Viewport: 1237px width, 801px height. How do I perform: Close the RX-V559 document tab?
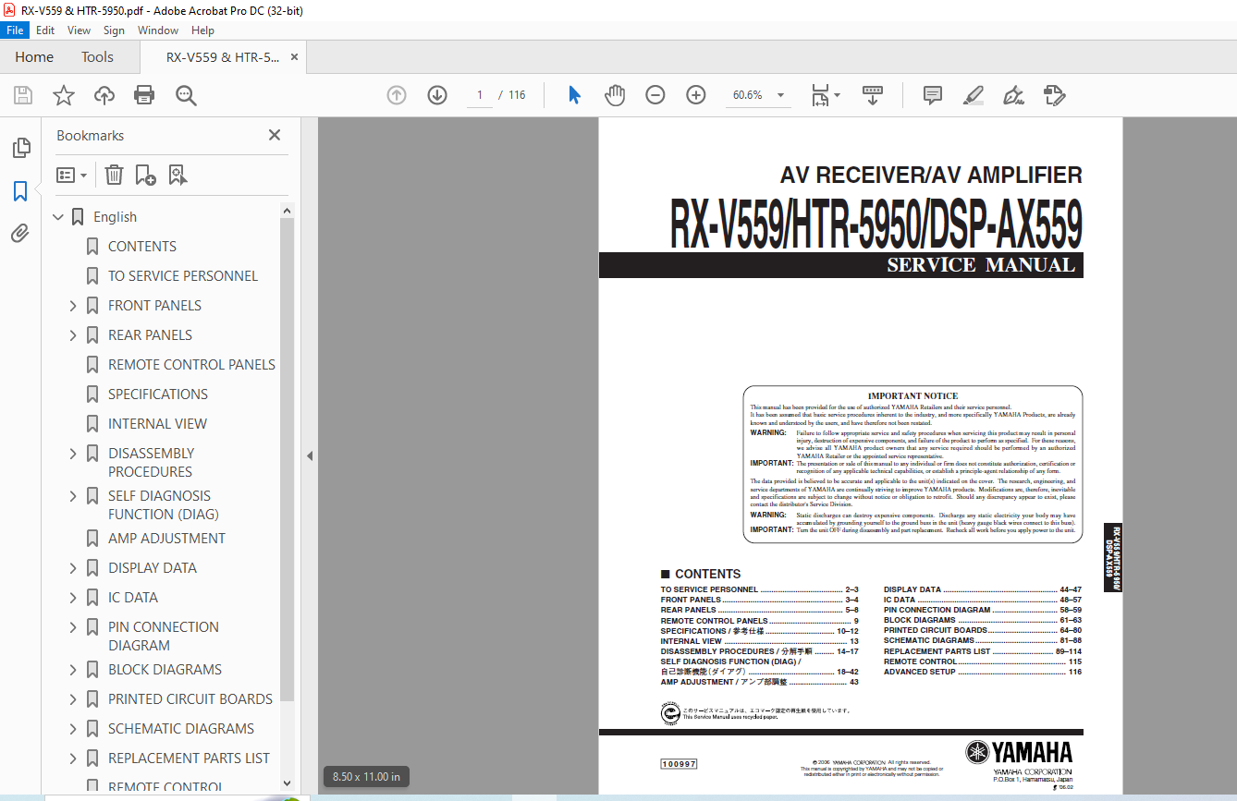[x=294, y=57]
